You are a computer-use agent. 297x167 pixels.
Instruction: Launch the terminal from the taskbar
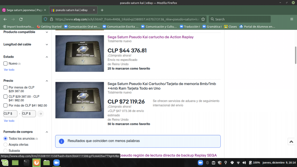pos(26,163)
